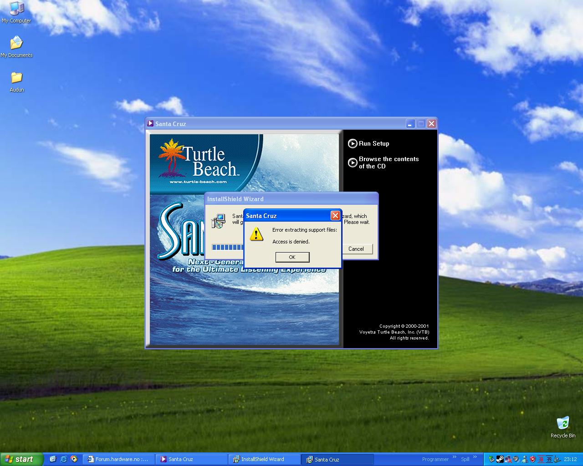Click the Steam tray icon

coord(500,459)
